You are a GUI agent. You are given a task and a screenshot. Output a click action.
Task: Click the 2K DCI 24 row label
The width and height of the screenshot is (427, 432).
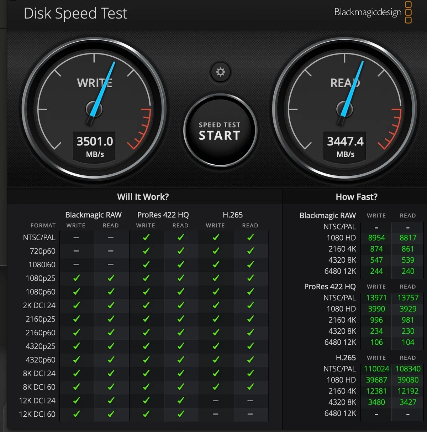point(39,305)
